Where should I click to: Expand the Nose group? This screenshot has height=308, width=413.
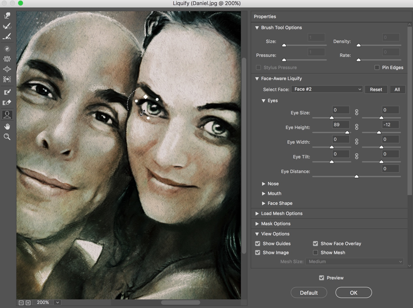click(263, 184)
